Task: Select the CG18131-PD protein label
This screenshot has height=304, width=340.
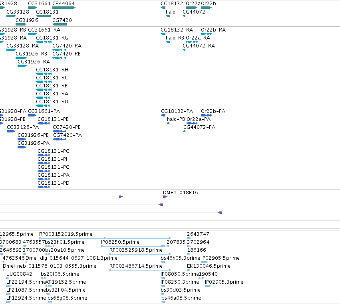Action: point(54,183)
